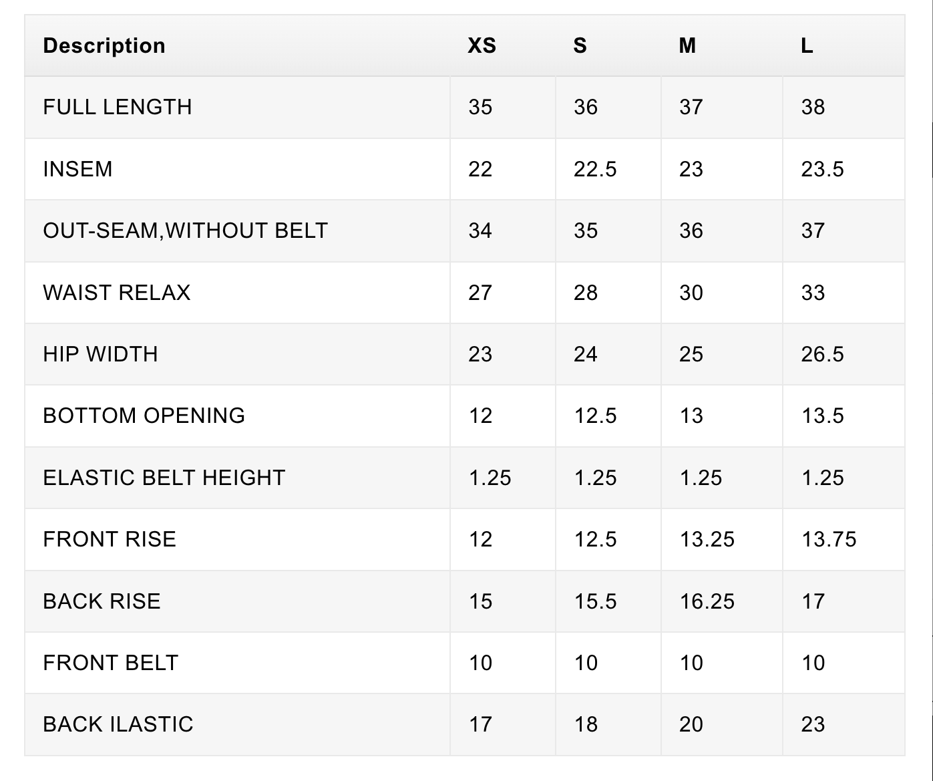933x781 pixels.
Task: Select the BACK RISE row label
Action: tap(102, 601)
